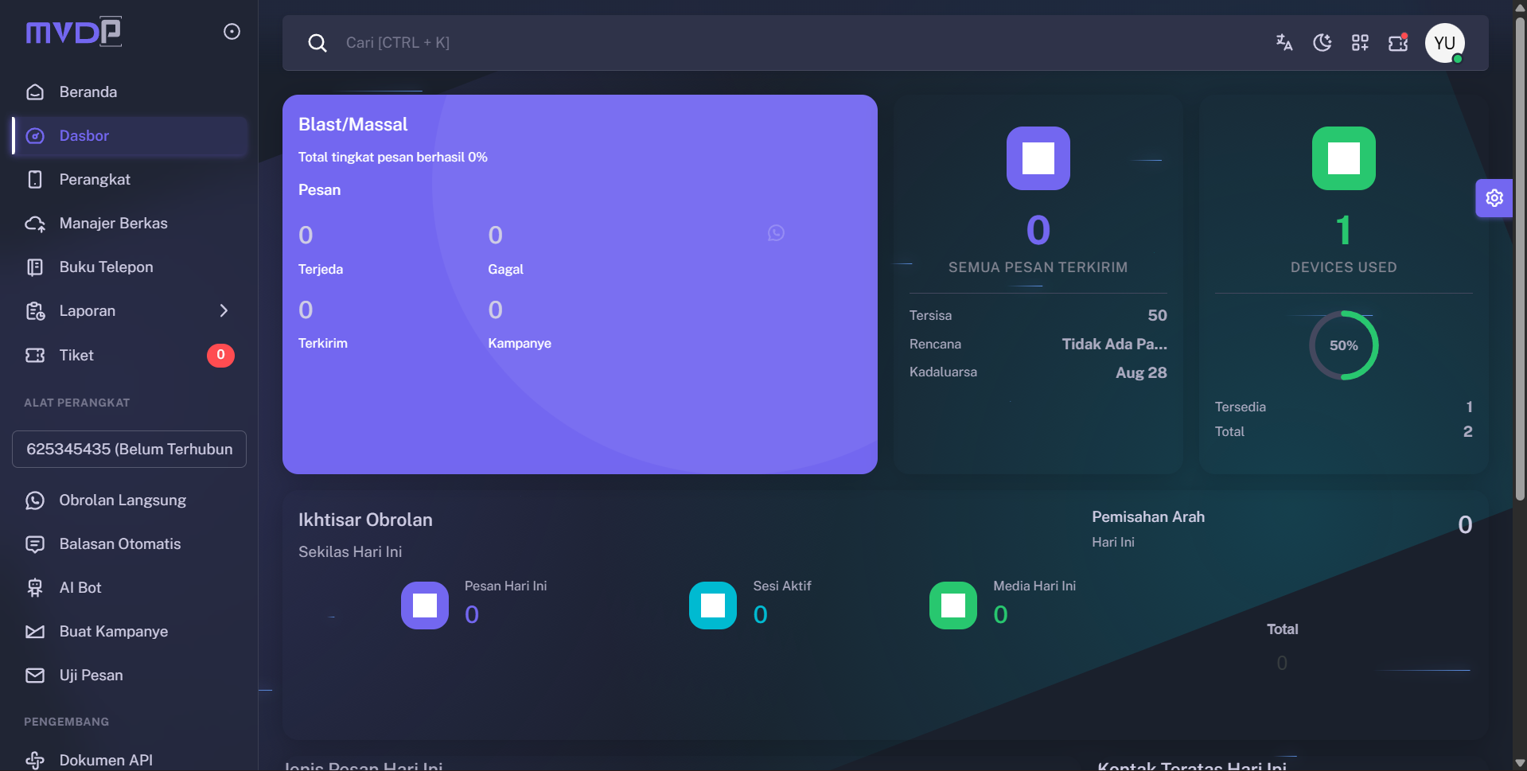Open the settings gear customizer
Image resolution: width=1527 pixels, height=771 pixels.
1494,198
